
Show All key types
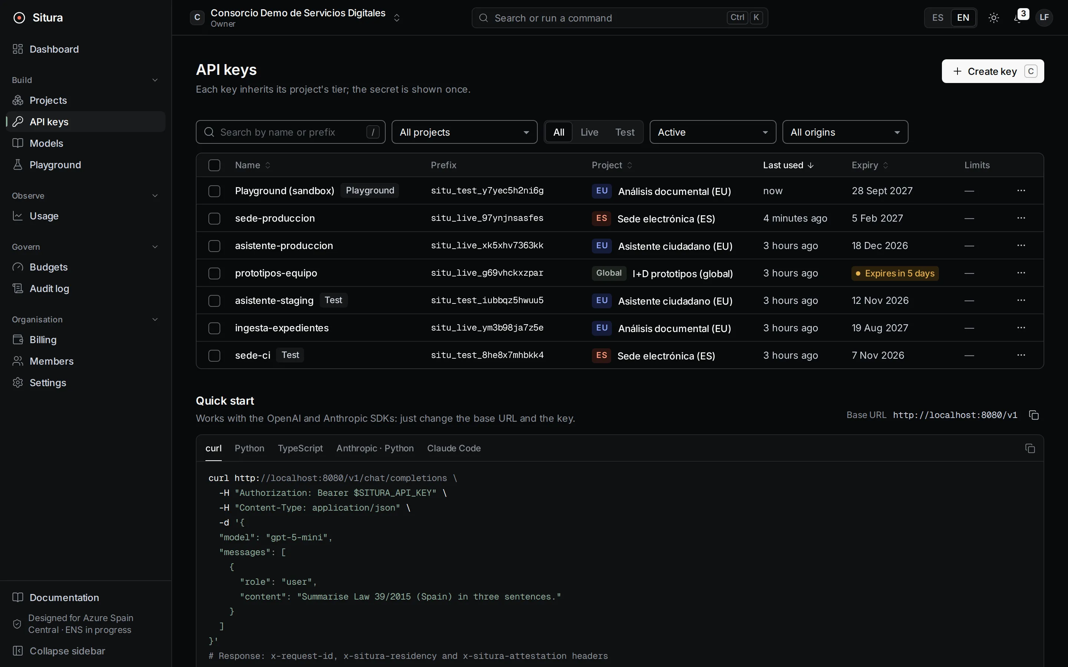point(559,132)
